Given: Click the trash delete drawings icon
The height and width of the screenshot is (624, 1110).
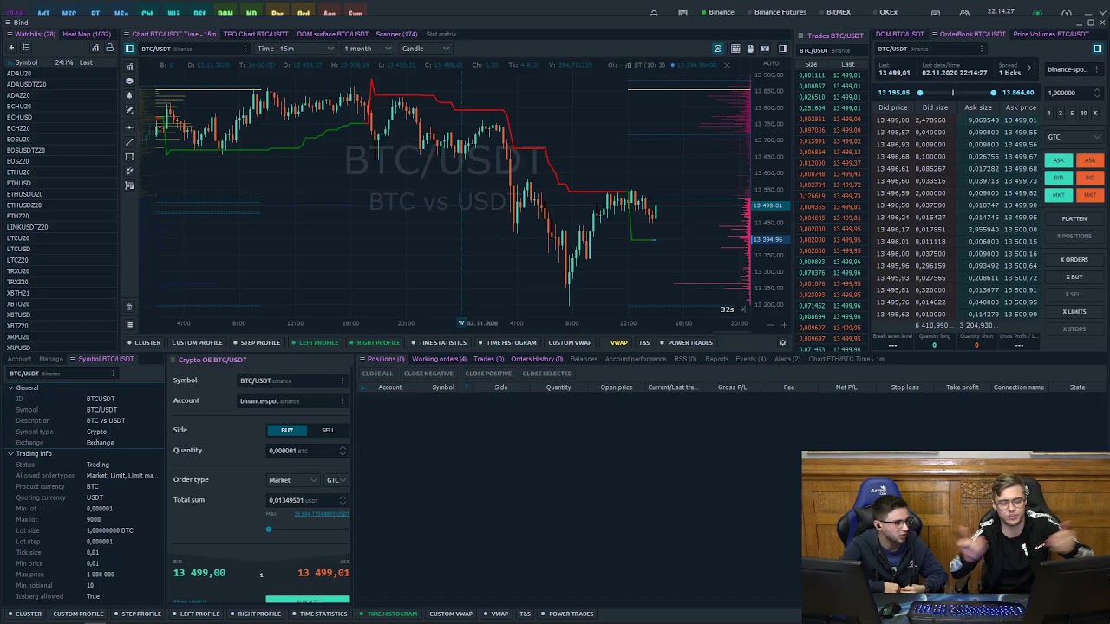Looking at the screenshot, I should tap(129, 307).
